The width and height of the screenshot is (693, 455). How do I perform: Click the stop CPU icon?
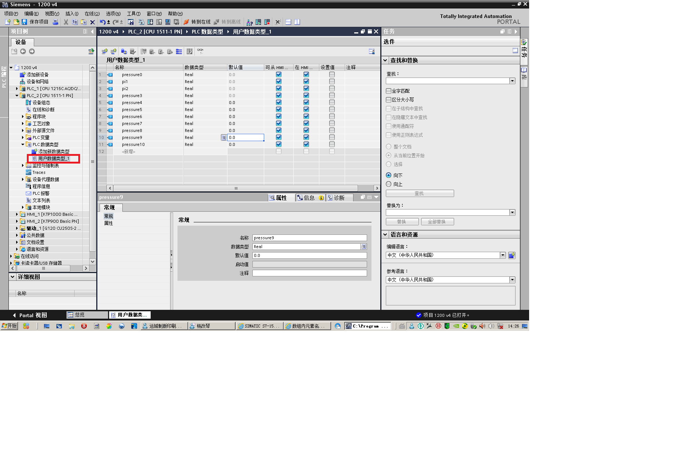pos(267,22)
